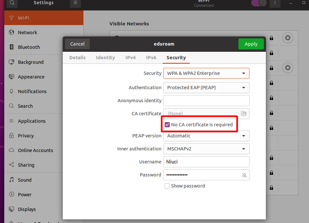Open settings gear for third visible network
Image resolution: width=309 pixels, height=223 pixels.
coord(288,68)
